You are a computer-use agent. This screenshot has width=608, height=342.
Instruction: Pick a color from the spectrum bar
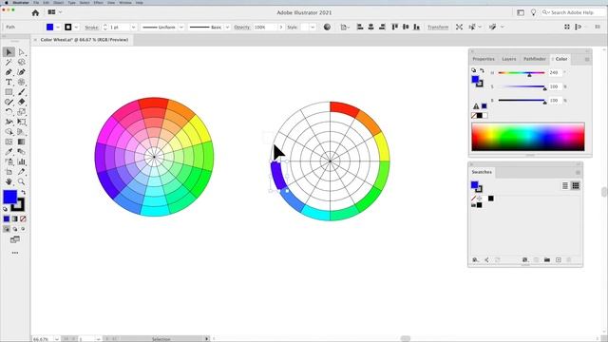point(528,137)
